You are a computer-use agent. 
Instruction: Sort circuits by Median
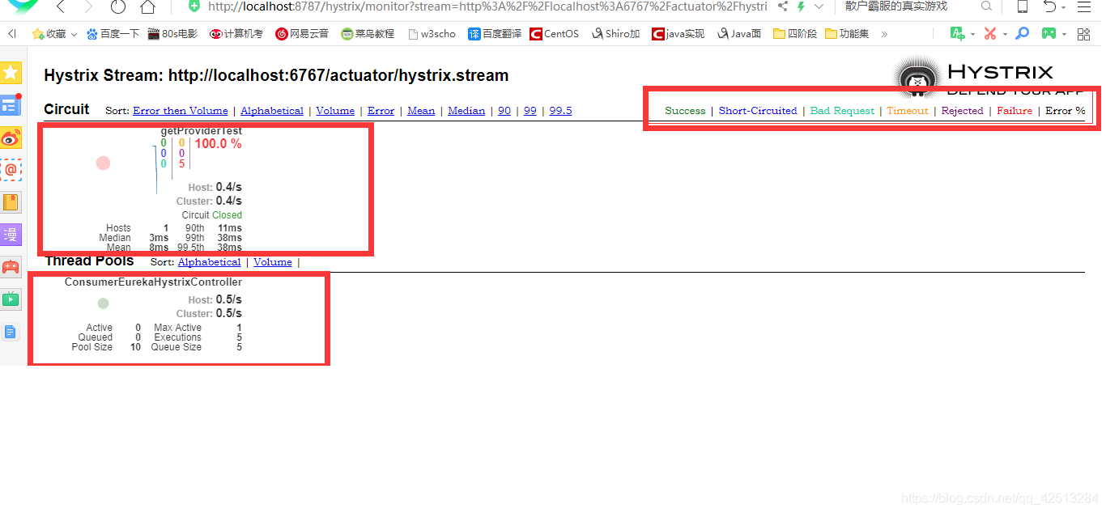point(466,111)
